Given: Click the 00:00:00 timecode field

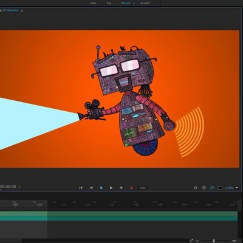Looking at the screenshot, I should (x=8, y=187).
